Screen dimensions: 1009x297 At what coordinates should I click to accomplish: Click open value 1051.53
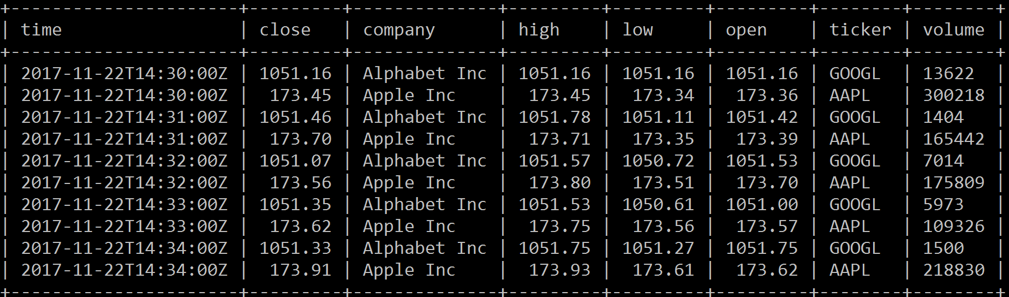pyautogui.click(x=762, y=161)
